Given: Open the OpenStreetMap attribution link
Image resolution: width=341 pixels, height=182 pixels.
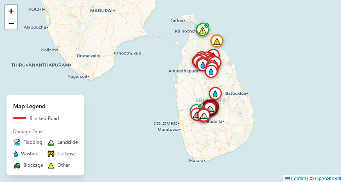Looking at the screenshot, I should tap(327, 178).
